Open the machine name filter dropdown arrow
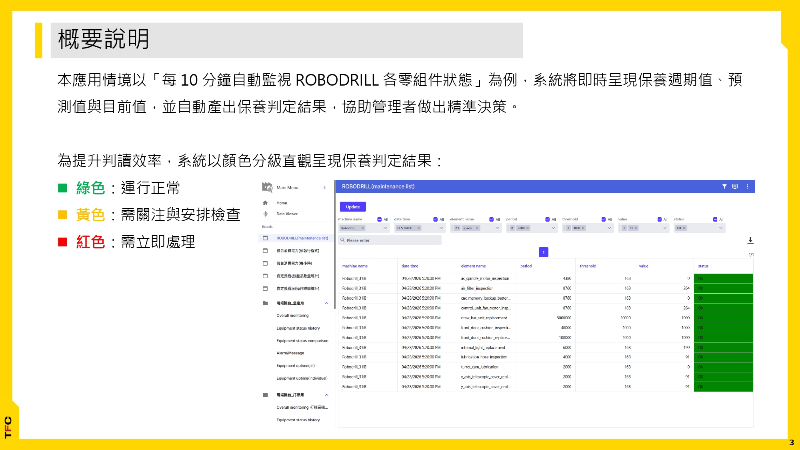The height and width of the screenshot is (450, 800). 385,228
